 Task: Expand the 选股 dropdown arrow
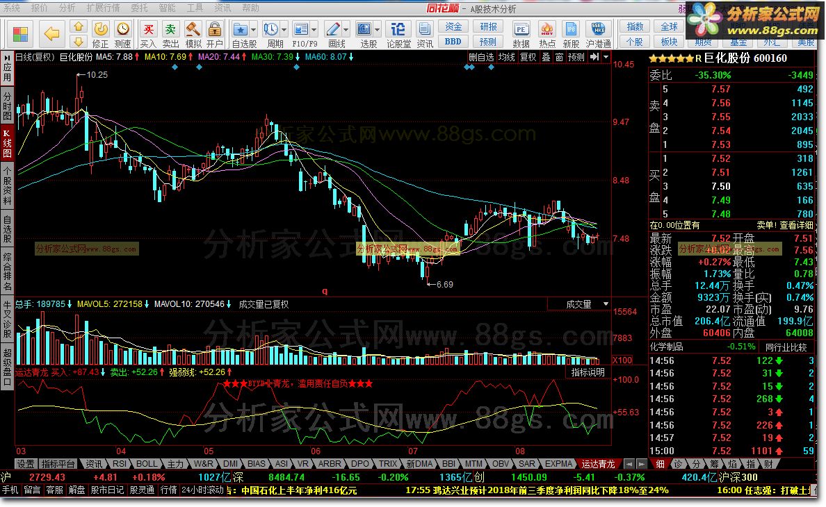(x=378, y=29)
